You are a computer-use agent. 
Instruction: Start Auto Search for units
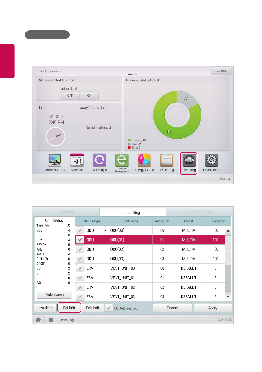55,294
